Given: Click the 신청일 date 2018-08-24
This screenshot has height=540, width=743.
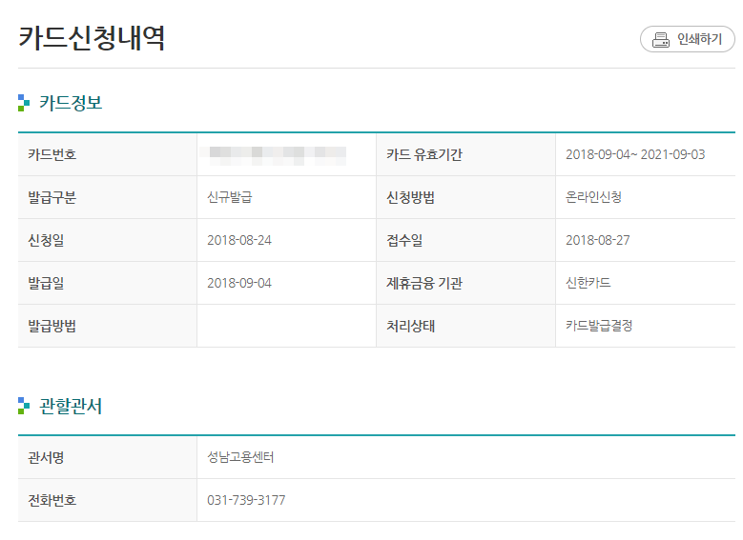Looking at the screenshot, I should pyautogui.click(x=239, y=240).
